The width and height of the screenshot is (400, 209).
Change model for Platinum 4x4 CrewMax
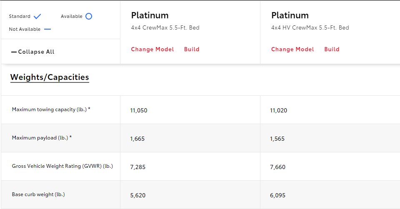coord(152,49)
